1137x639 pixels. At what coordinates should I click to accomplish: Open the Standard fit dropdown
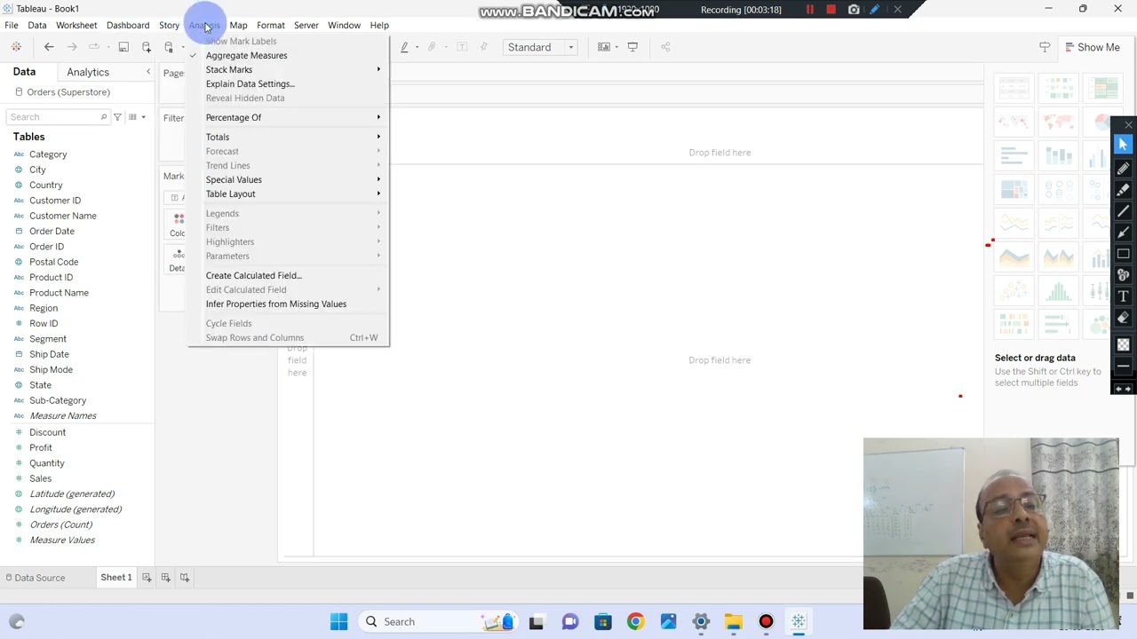[x=540, y=47]
